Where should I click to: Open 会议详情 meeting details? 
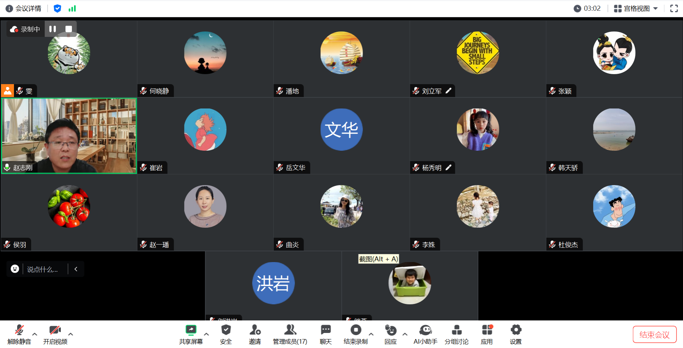[24, 9]
